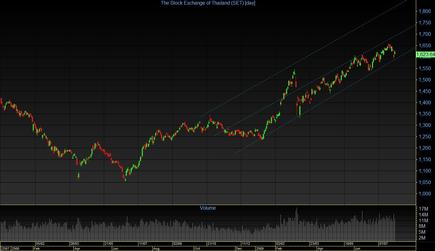Click the 1,650 price axis label
435x251 pixels.
pyautogui.click(x=424, y=46)
